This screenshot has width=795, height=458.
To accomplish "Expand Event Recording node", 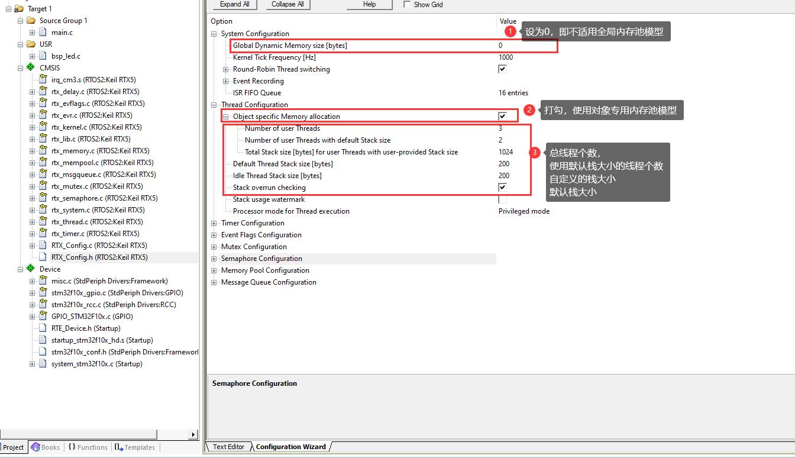I will pos(226,81).
